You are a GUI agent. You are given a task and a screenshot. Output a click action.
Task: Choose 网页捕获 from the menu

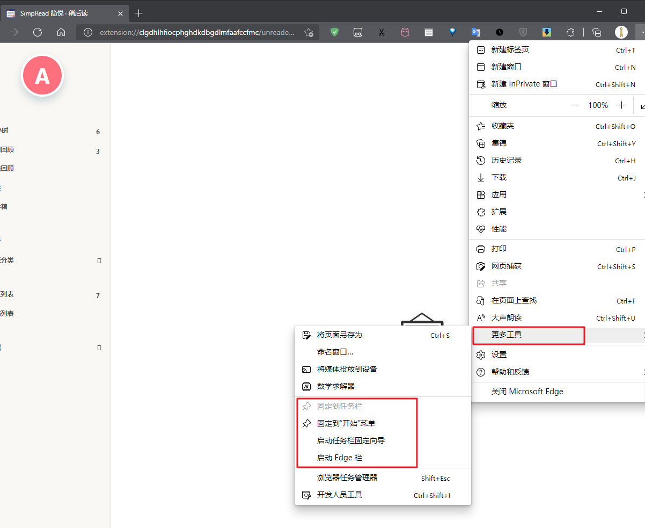pos(557,266)
